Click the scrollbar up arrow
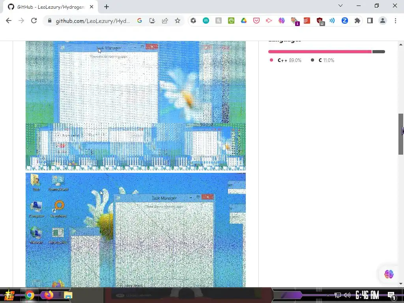 coord(401,44)
